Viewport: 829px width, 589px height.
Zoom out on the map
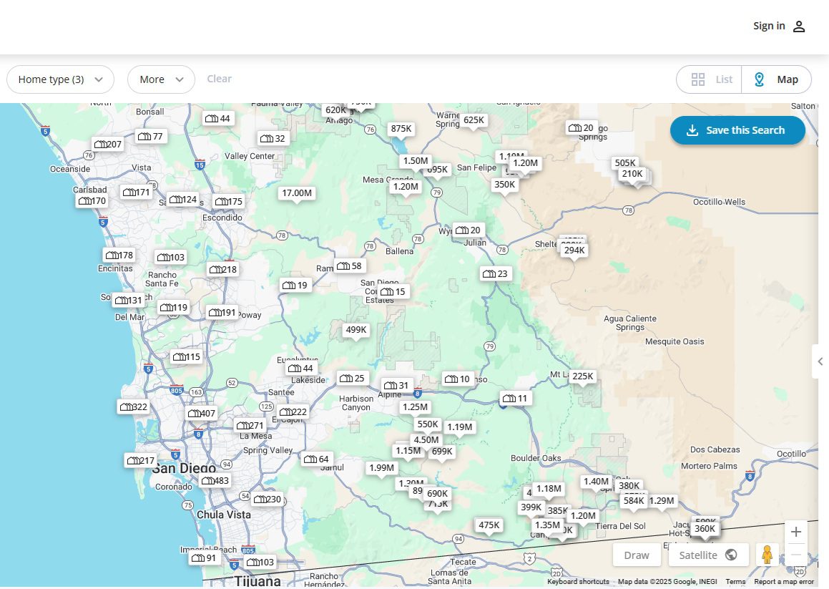coord(795,555)
